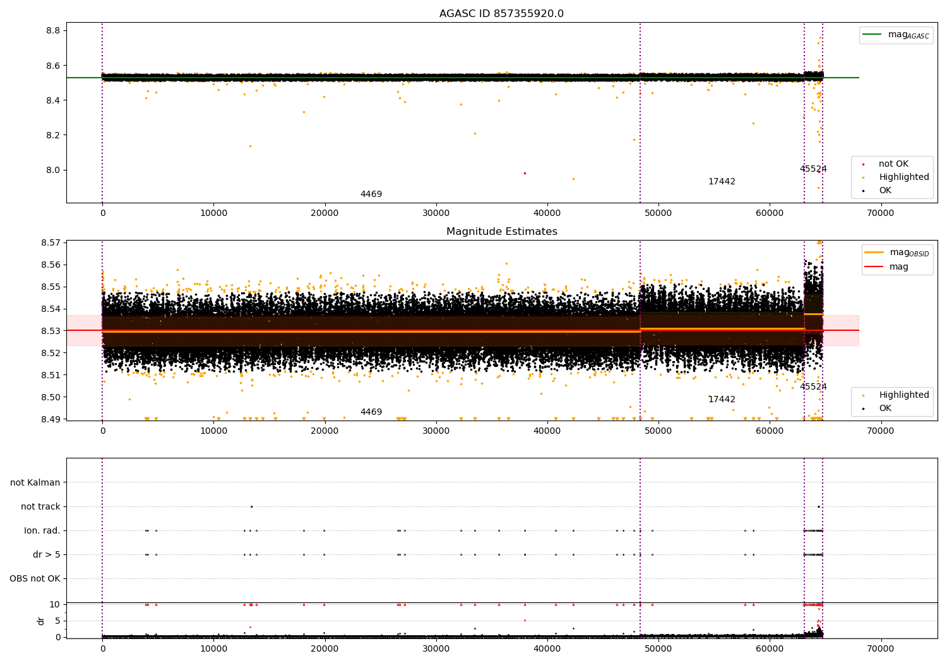Click the 'not Kalman' y-axis label
The width and height of the screenshot is (947, 663).
[x=35, y=482]
